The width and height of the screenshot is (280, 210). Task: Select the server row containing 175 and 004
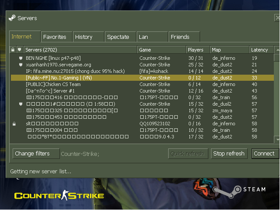point(142,130)
